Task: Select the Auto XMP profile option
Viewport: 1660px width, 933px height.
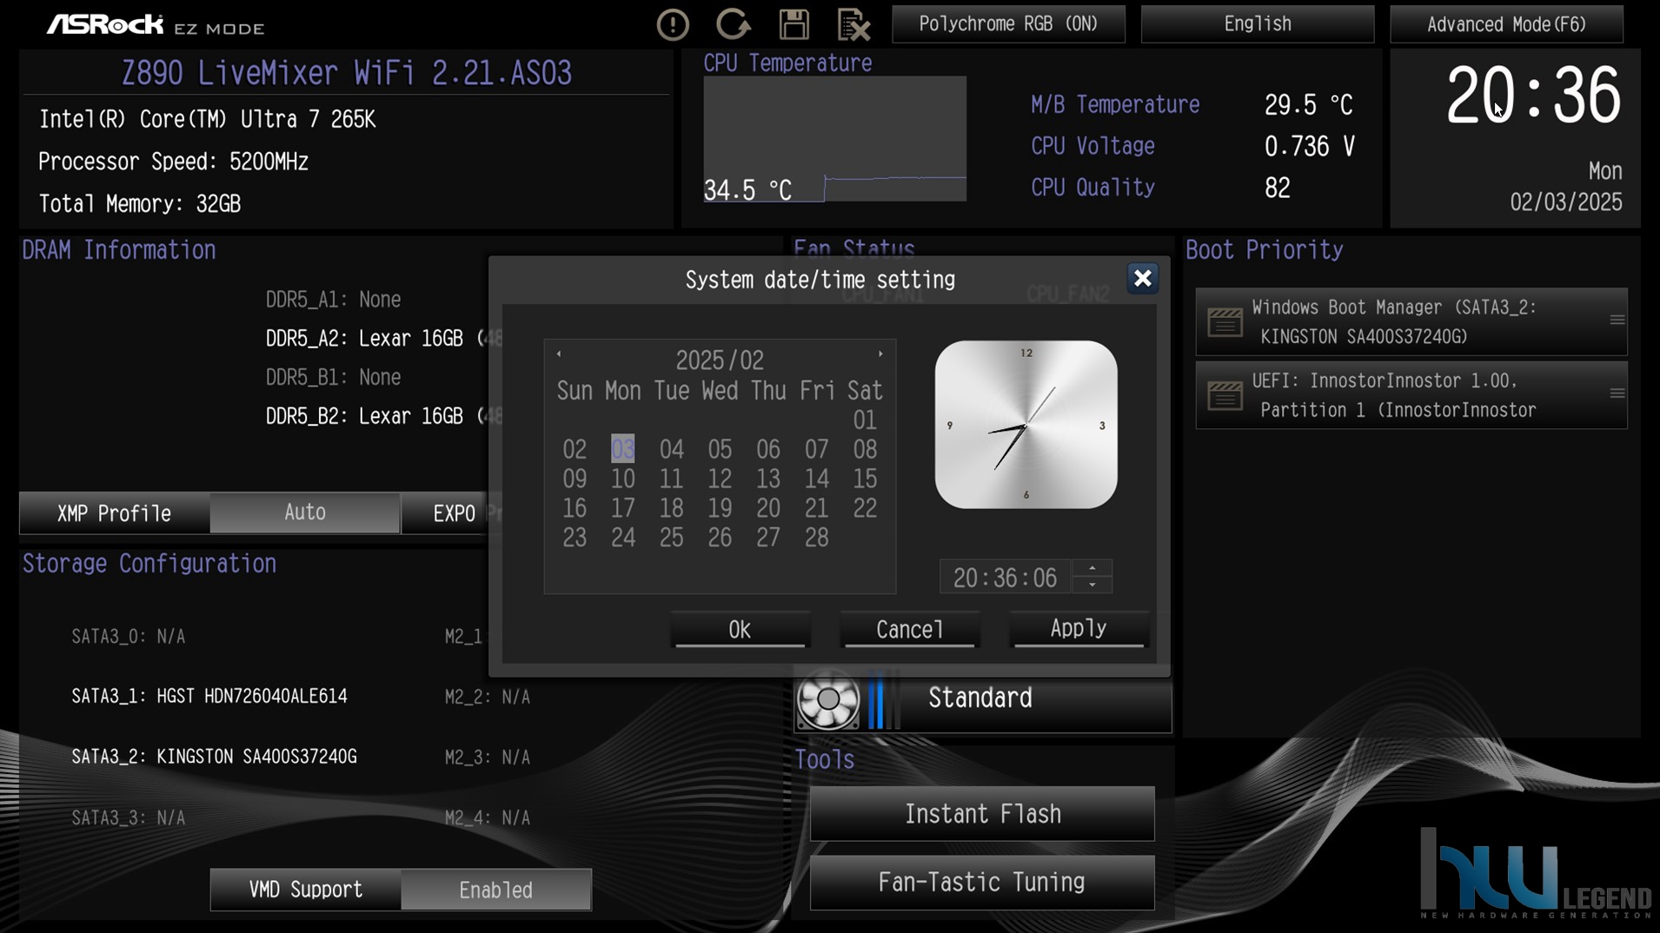Action: pyautogui.click(x=305, y=513)
